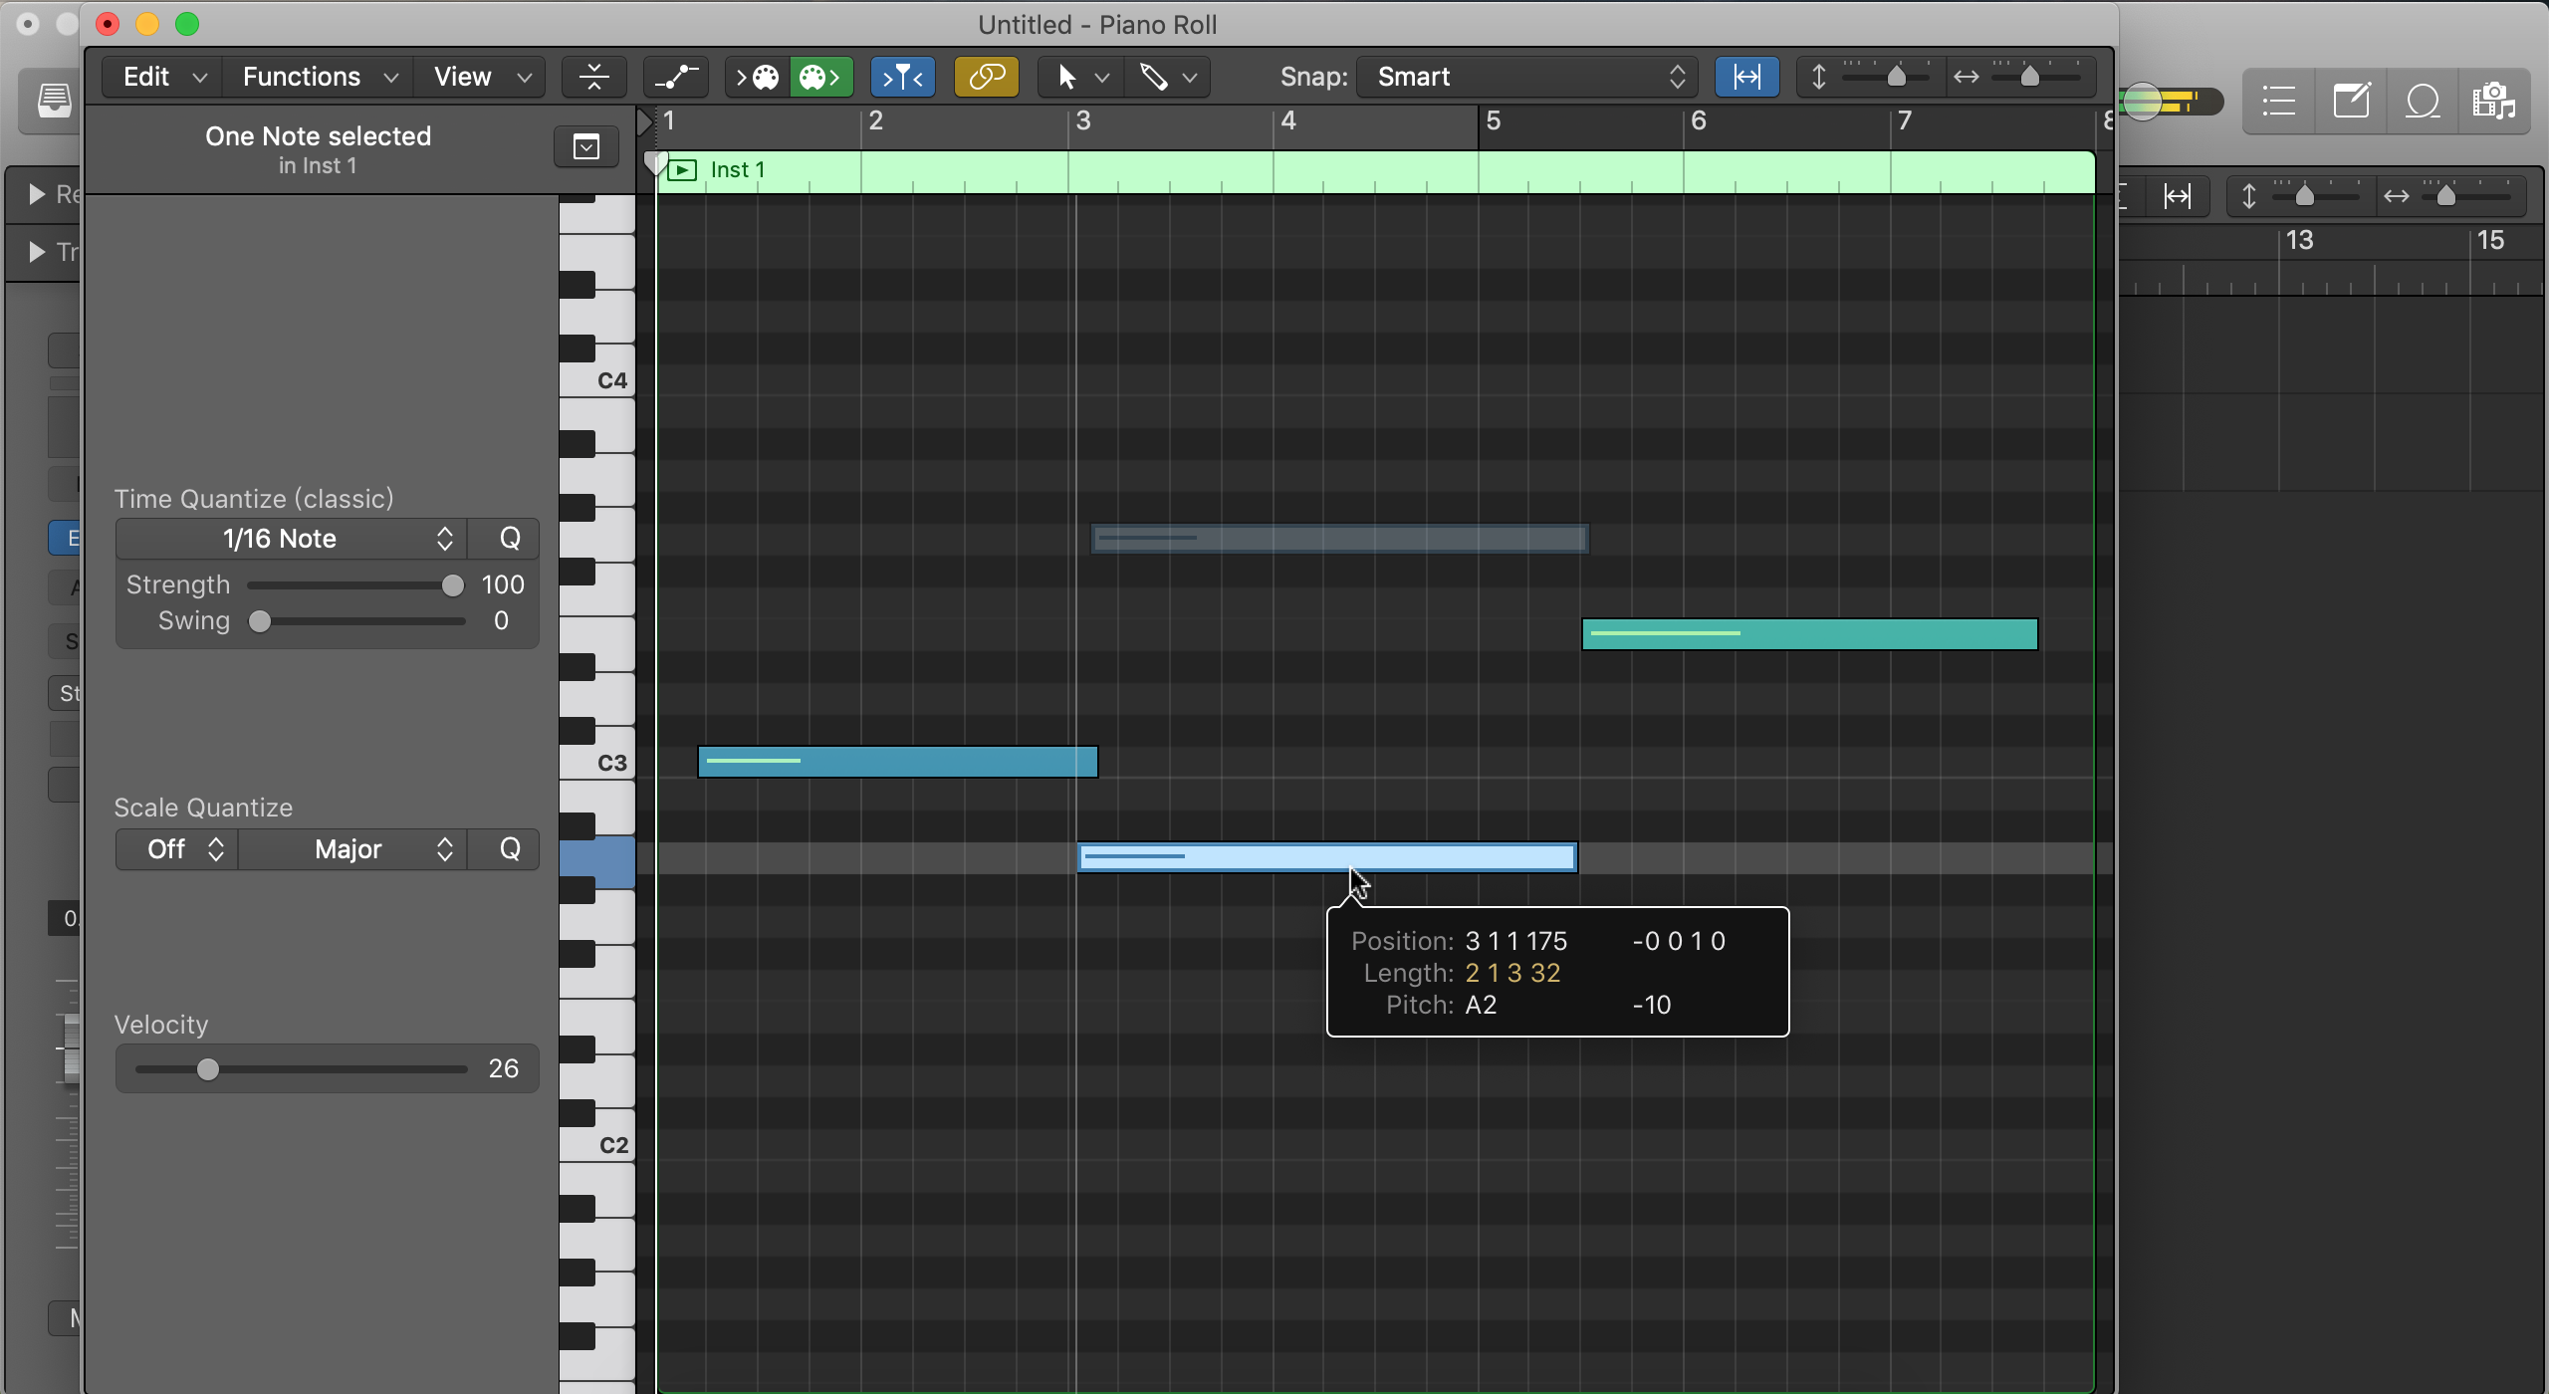This screenshot has width=2549, height=1394.
Task: Select the dimmed gray note above bar 3
Action: pyautogui.click(x=1339, y=539)
